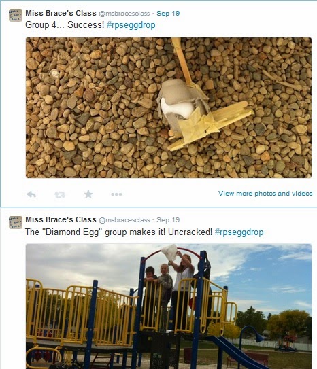The width and height of the screenshot is (317, 369).
Task: Open more options ellipsis under first tweet
Action: 116,194
